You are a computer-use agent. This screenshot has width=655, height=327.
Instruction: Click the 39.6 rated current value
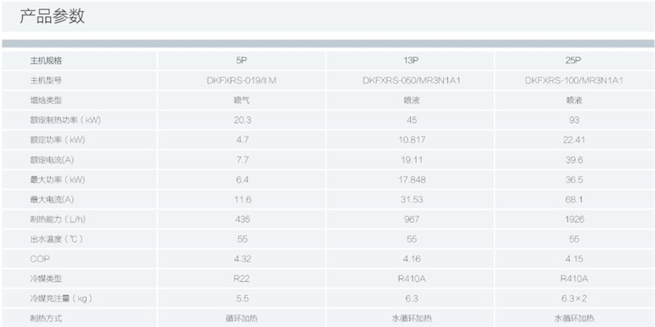tap(573, 159)
